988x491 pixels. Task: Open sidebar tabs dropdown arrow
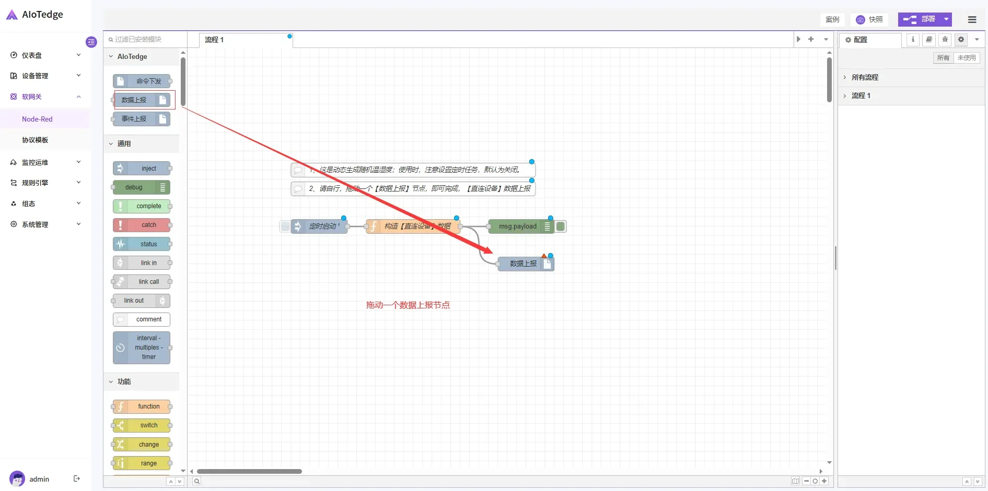977,40
